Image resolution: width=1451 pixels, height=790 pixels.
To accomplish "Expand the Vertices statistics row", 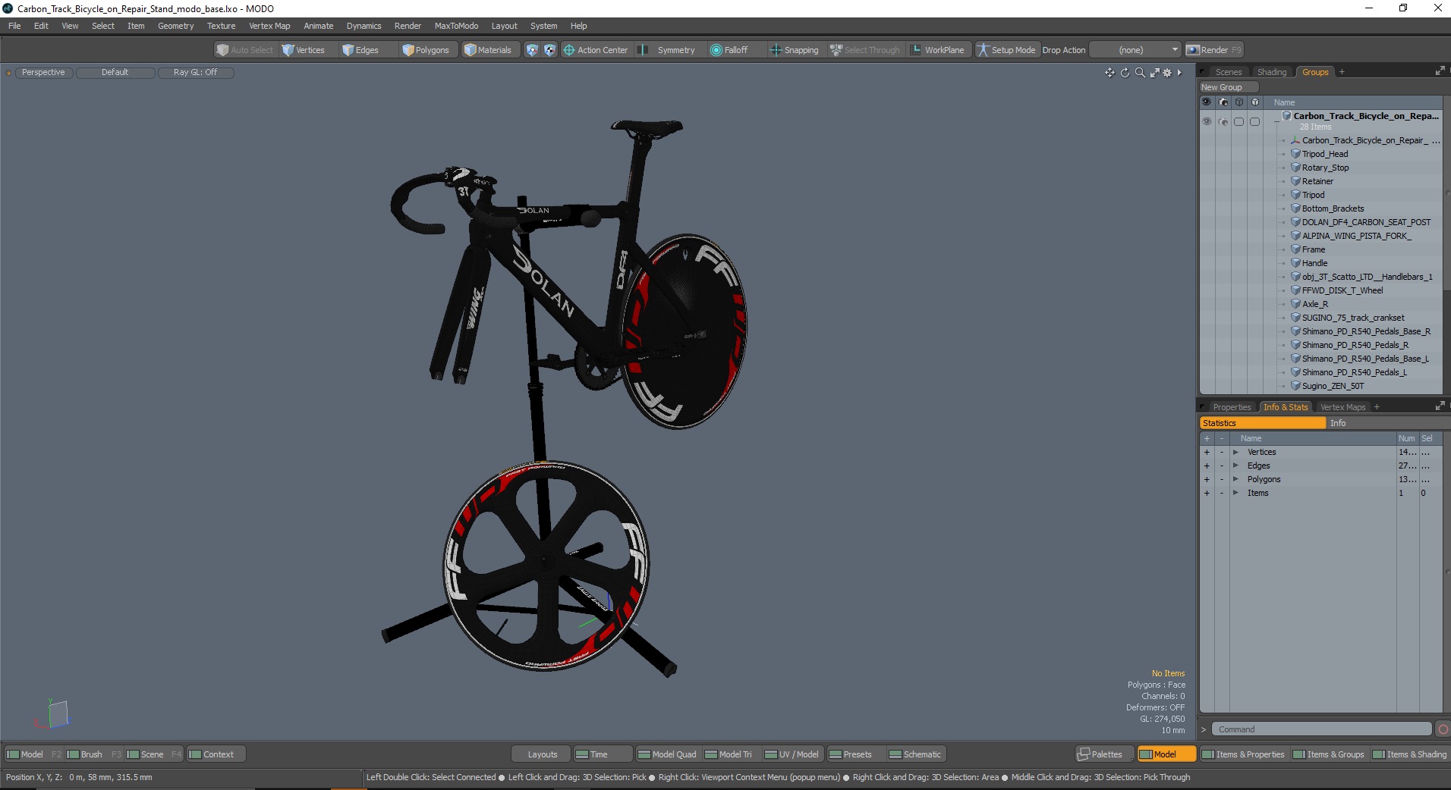I will [1235, 453].
